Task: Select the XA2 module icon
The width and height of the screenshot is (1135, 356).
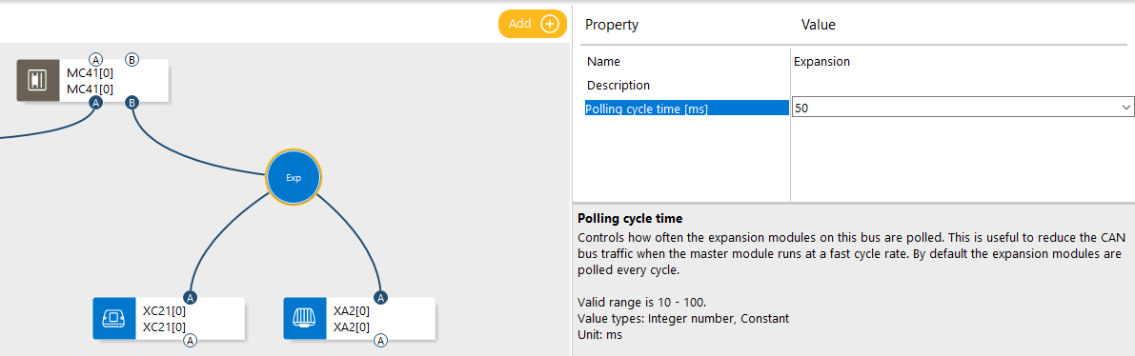Action: [x=304, y=318]
